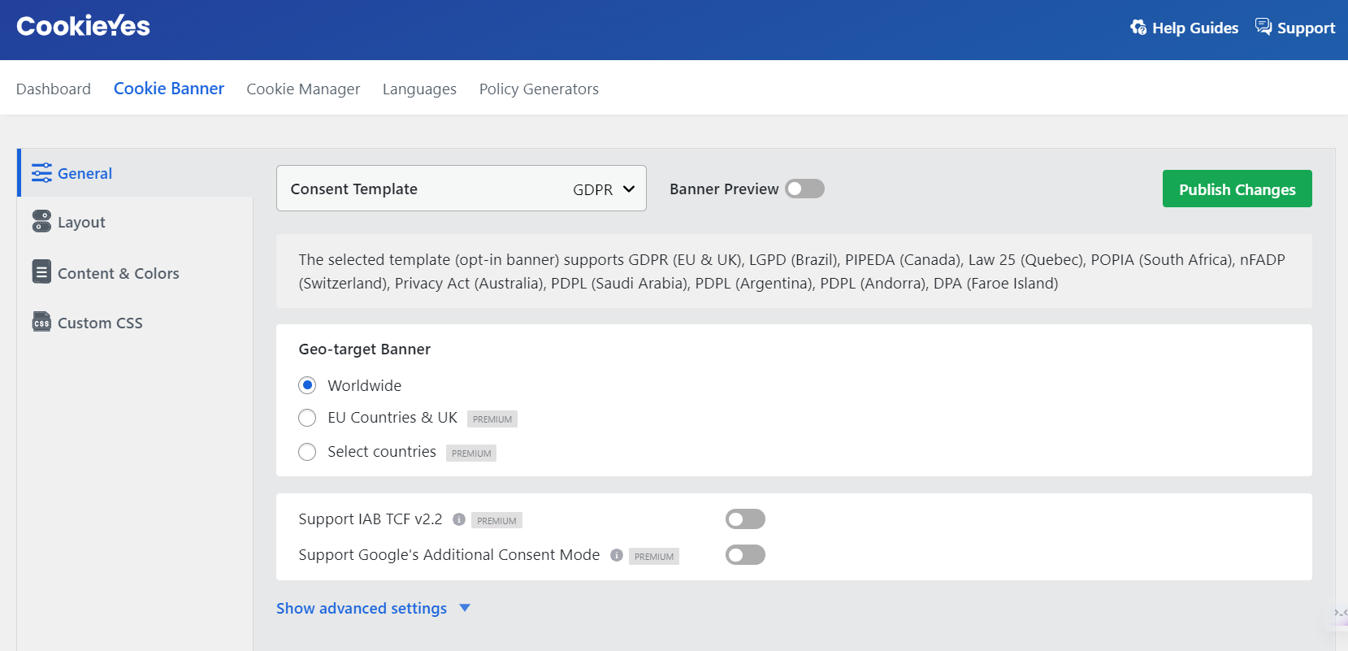Viewport: 1348px width, 651px height.
Task: Click PREMIUM badge next to EU Countries & UK
Action: tap(492, 419)
